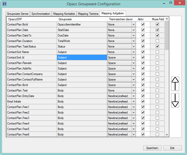The width and height of the screenshot is (187, 155).
Task: Move selected row up with up arrow
Action: click(x=175, y=84)
